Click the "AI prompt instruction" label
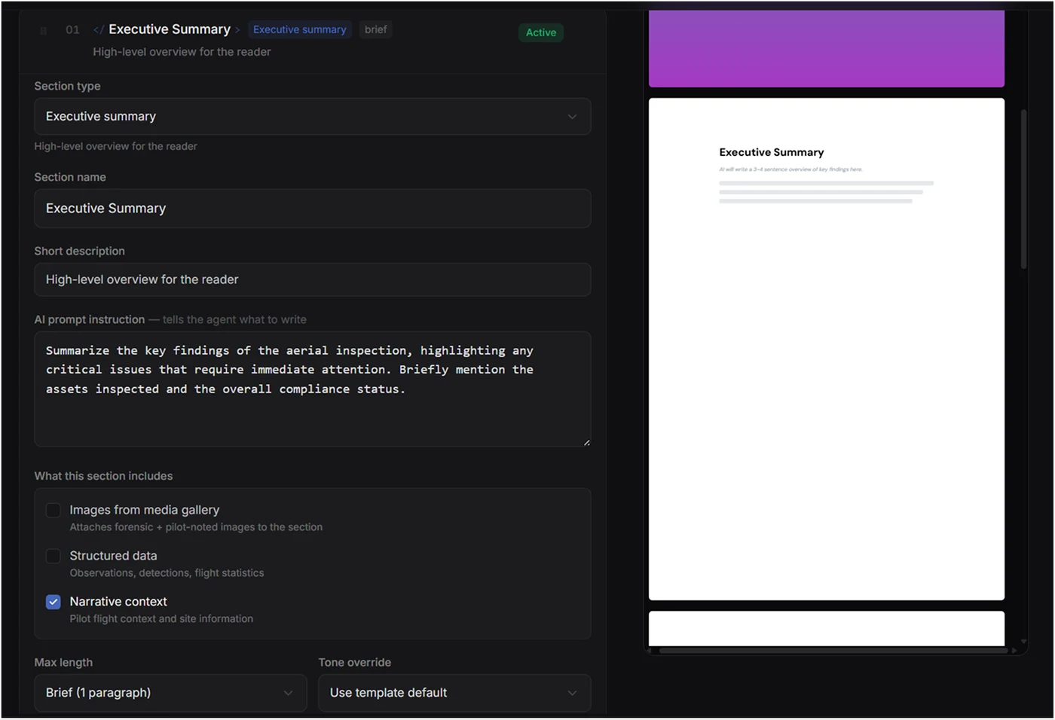Screen dimensions: 1055x720 (x=90, y=319)
